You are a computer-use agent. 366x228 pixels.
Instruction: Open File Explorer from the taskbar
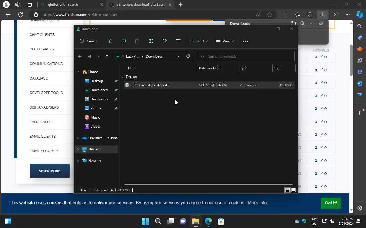coord(196,221)
